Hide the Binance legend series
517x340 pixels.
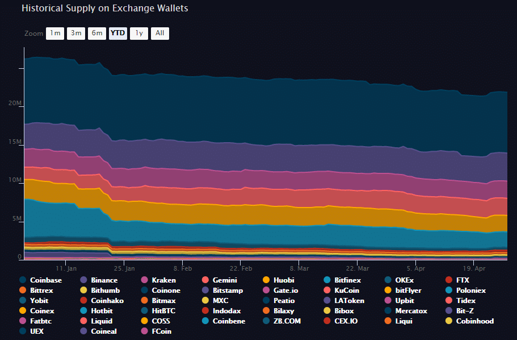coord(104,280)
